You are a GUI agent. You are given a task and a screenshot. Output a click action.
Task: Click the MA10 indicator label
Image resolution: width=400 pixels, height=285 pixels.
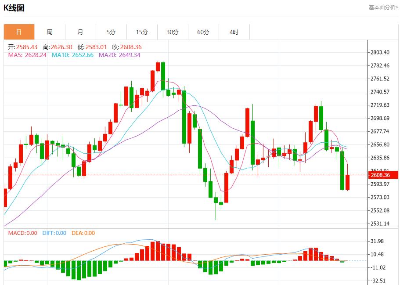pyautogui.click(x=72, y=55)
